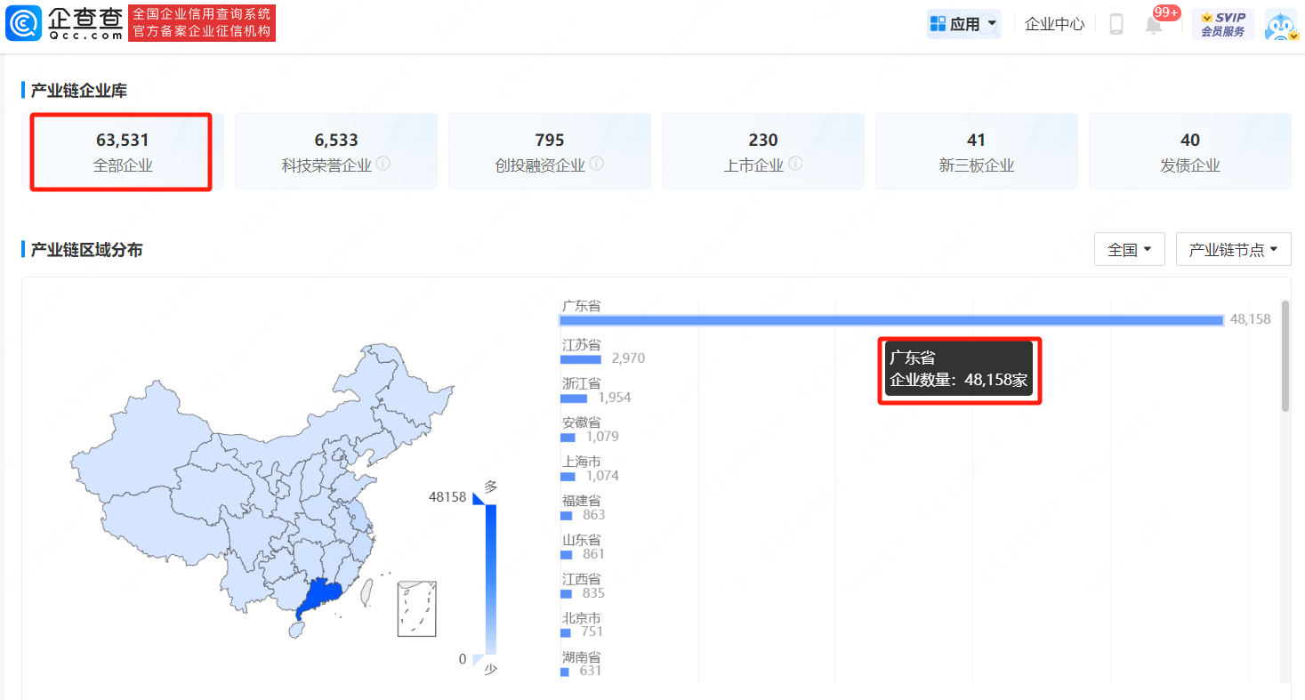Open the 全国 region dropdown
Image resolution: width=1305 pixels, height=700 pixels.
(1130, 250)
